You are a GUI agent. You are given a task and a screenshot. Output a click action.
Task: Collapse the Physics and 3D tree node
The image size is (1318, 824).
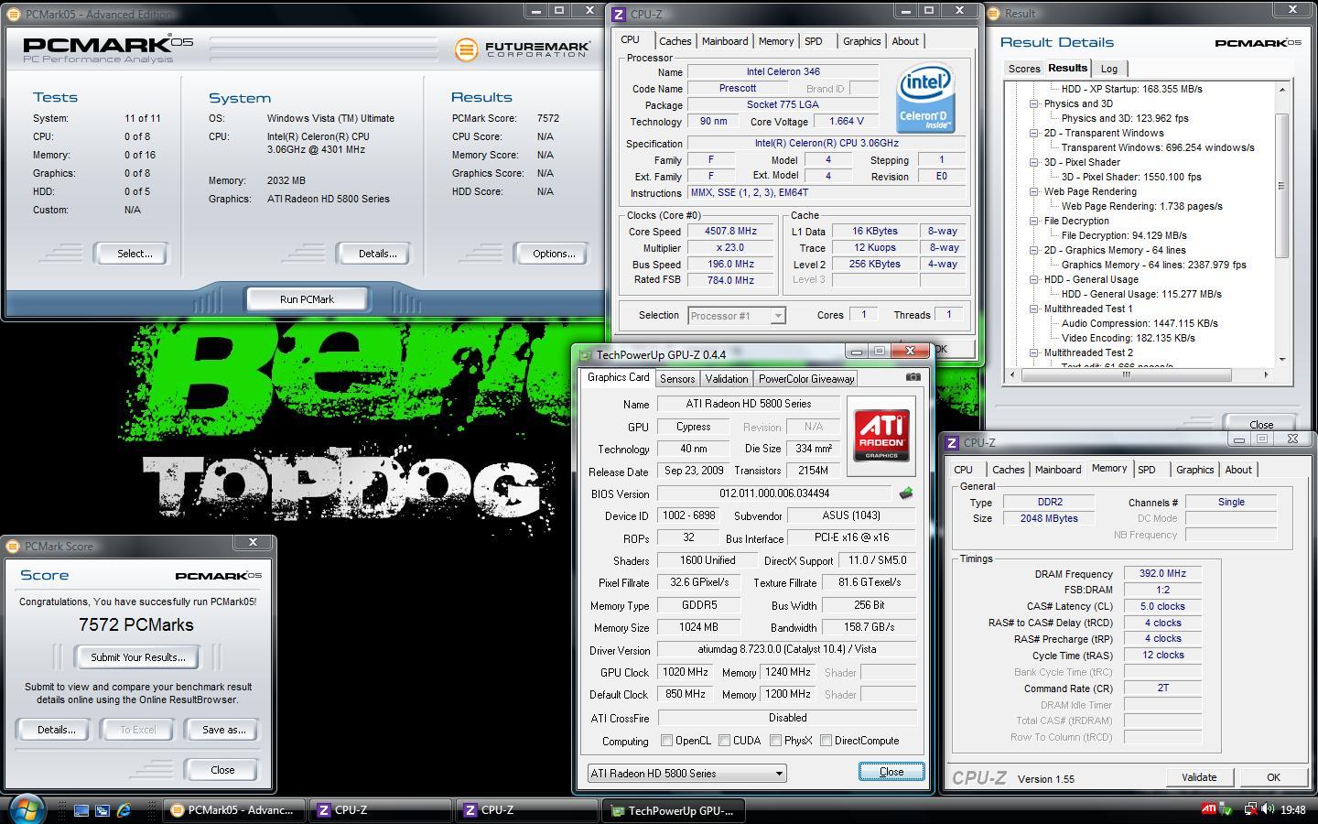pyautogui.click(x=1034, y=104)
